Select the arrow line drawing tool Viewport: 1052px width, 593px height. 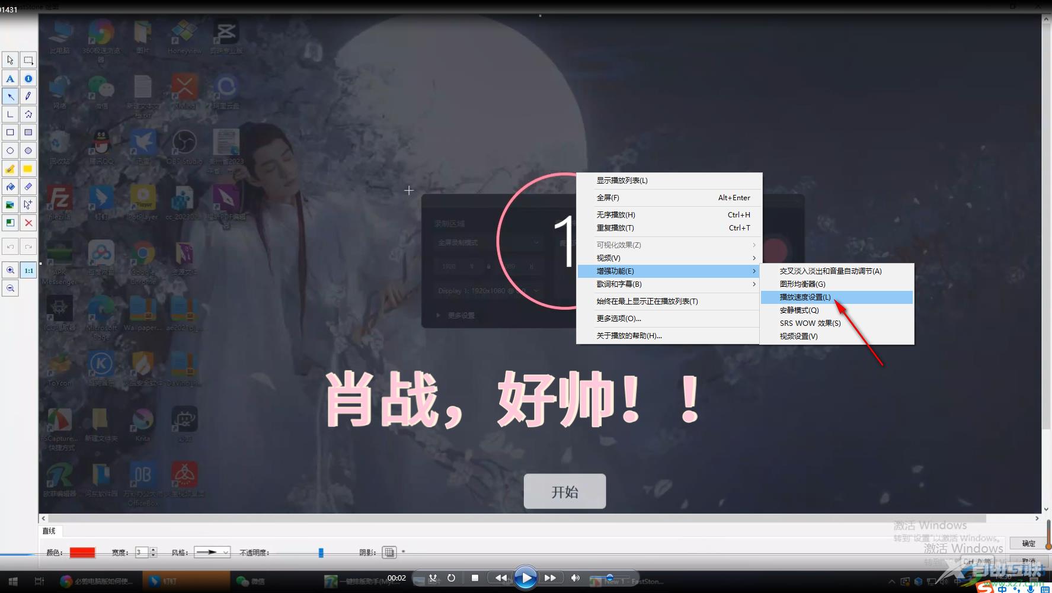click(10, 96)
